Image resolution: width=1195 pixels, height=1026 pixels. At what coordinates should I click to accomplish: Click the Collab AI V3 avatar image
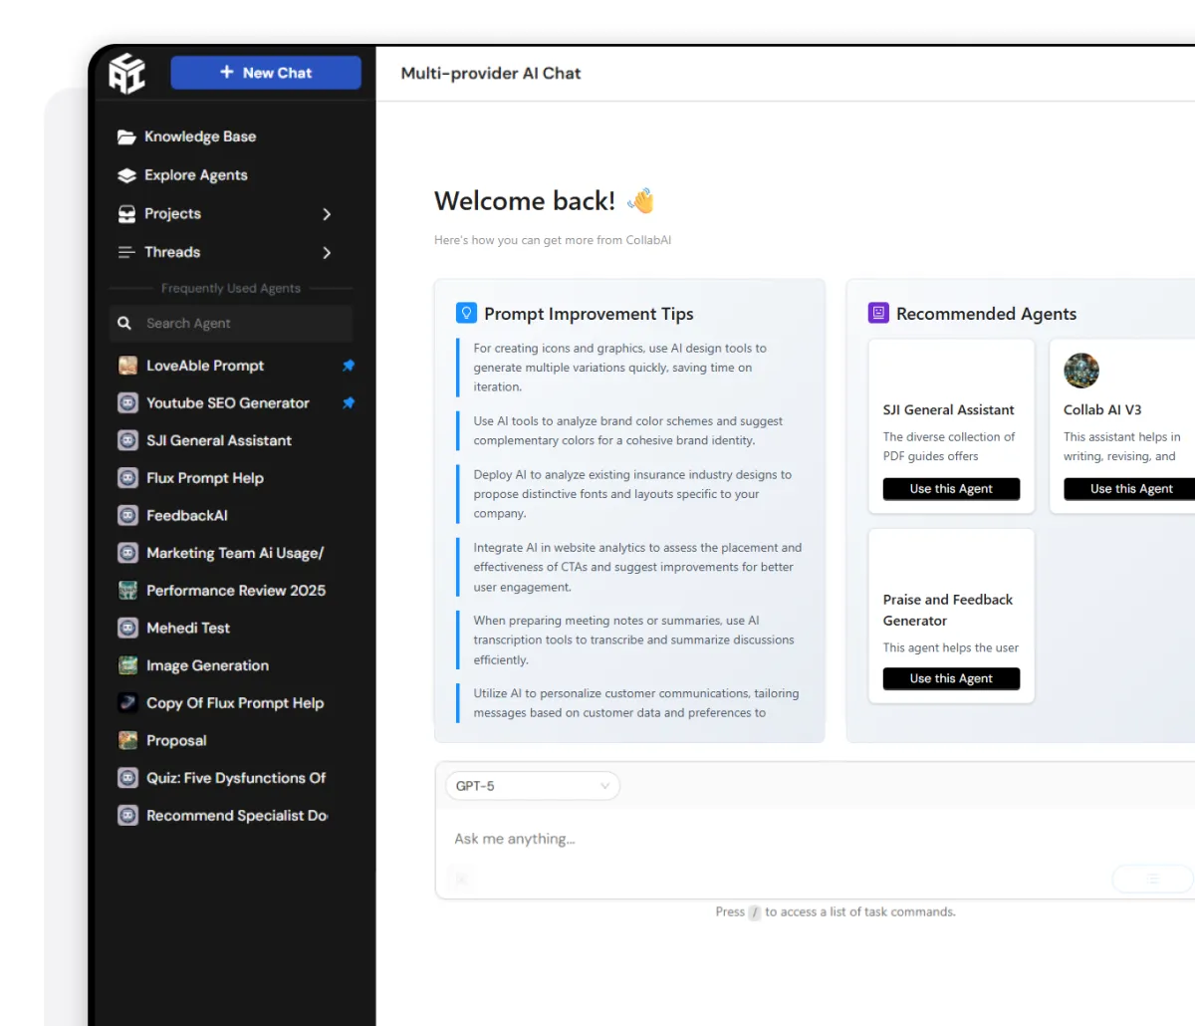coord(1081,371)
